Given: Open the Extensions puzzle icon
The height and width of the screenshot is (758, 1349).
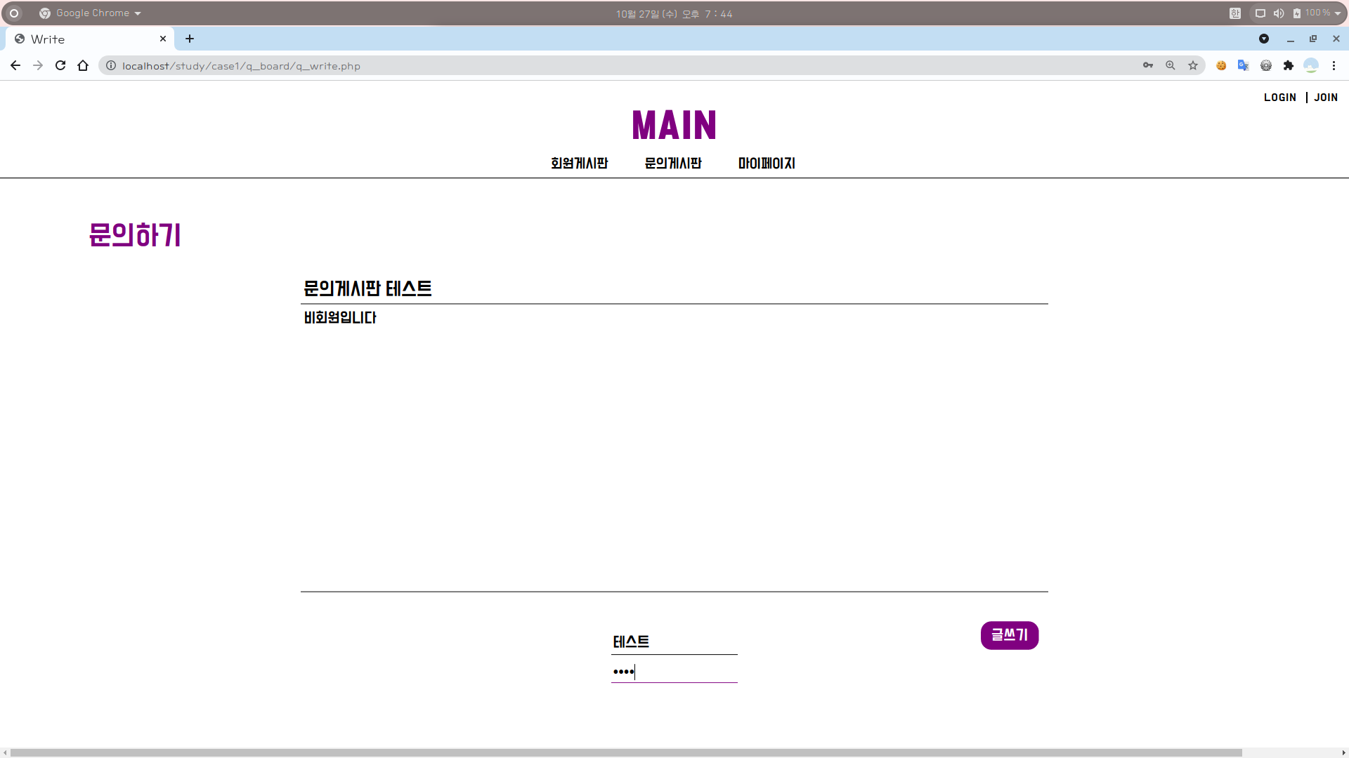Looking at the screenshot, I should [1289, 65].
